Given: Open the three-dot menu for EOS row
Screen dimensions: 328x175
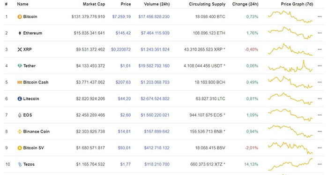Looking at the screenshot, I should tap(320, 115).
